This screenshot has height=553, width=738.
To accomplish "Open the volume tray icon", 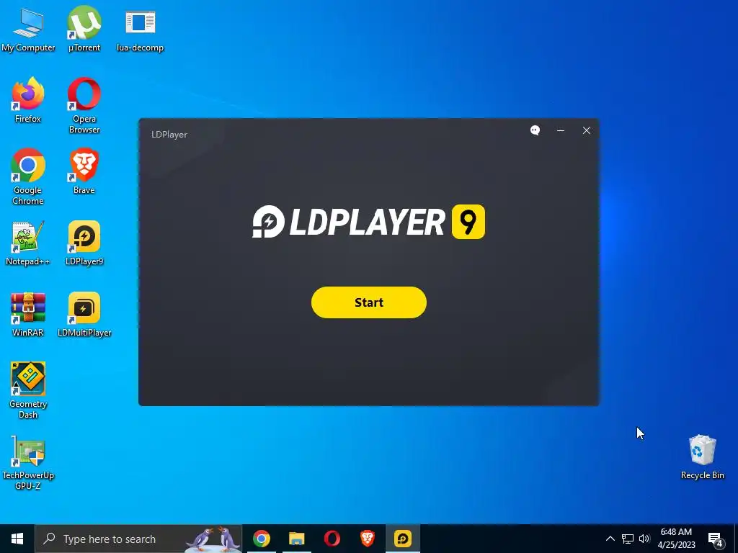I will point(644,539).
